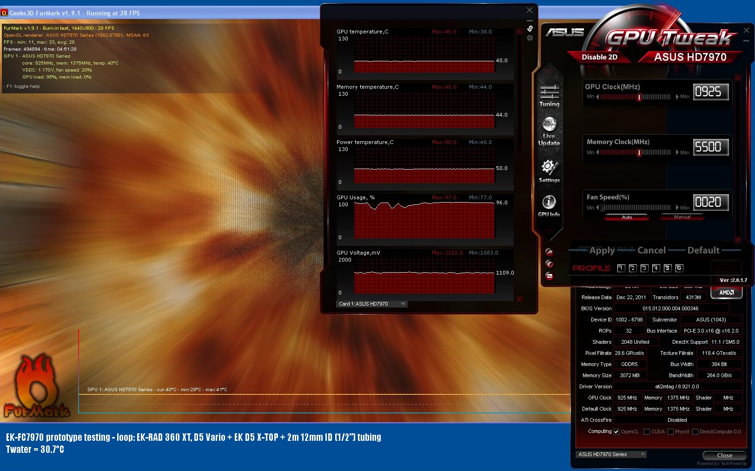Click tuning panel scroll-down red arrow
The image size is (755, 471).
[737, 240]
